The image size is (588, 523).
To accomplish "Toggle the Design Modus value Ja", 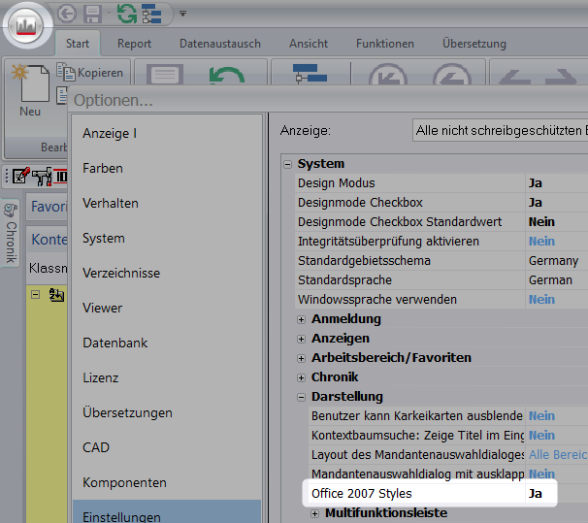I will [x=536, y=183].
